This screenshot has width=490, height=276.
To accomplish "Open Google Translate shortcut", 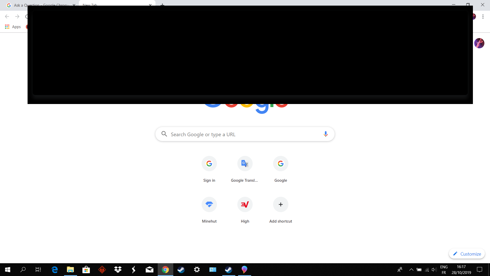I will tap(245, 164).
